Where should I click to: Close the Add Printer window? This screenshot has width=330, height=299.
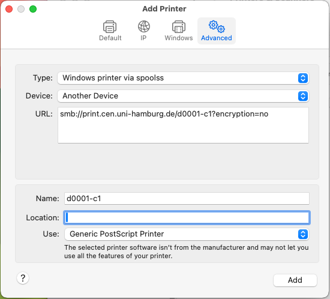pyautogui.click(x=9, y=9)
